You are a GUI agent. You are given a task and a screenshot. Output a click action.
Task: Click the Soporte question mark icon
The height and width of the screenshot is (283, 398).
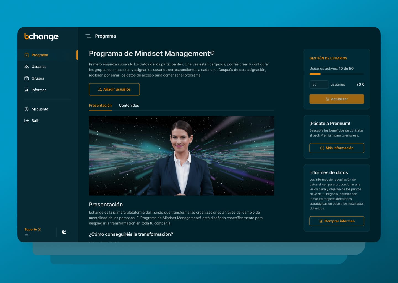(x=39, y=229)
